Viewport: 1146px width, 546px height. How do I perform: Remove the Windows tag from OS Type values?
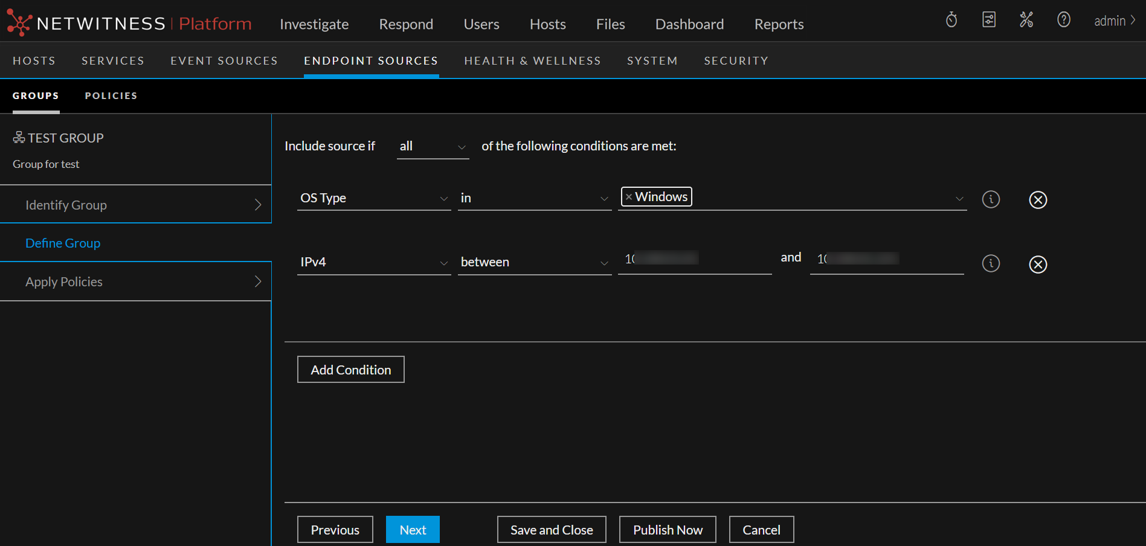(629, 197)
